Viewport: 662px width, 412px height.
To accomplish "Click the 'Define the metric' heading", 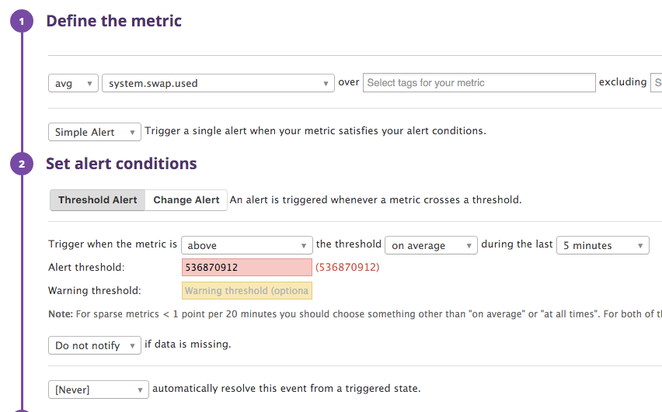I will [113, 21].
